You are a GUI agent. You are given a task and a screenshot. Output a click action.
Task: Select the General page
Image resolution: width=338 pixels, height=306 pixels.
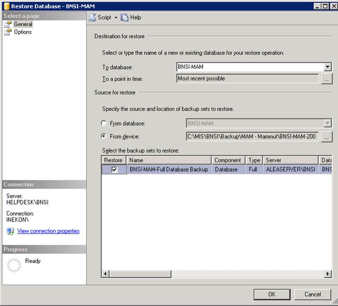[x=23, y=24]
